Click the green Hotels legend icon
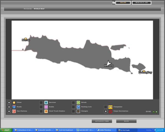The width and height of the screenshot is (165, 132). click(78, 102)
